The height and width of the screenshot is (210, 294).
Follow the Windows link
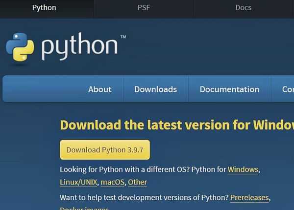(243, 169)
